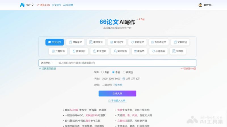Open the 文献综述 category
Screen dimensions: 227x127
tap(180, 42)
